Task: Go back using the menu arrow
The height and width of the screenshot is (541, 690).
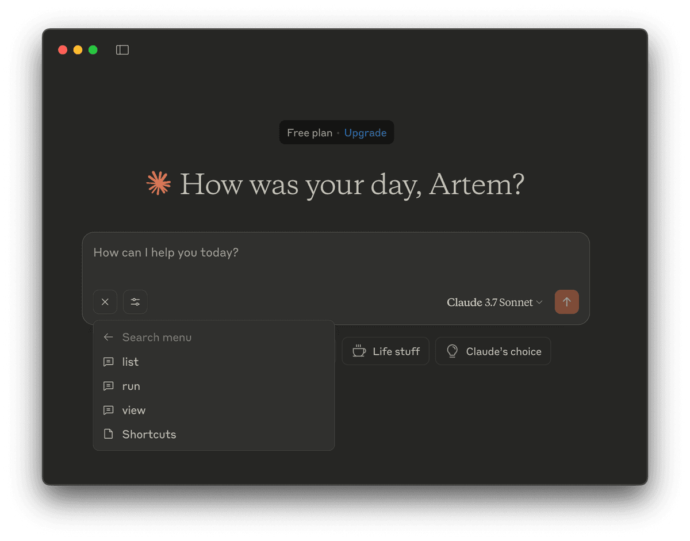Action: (x=108, y=337)
